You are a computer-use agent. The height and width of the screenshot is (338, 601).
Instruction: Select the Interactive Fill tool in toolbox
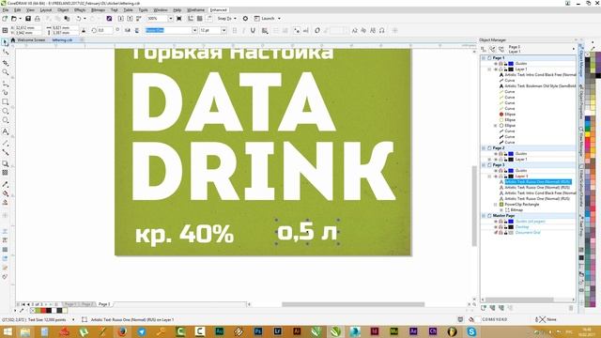click(x=6, y=193)
